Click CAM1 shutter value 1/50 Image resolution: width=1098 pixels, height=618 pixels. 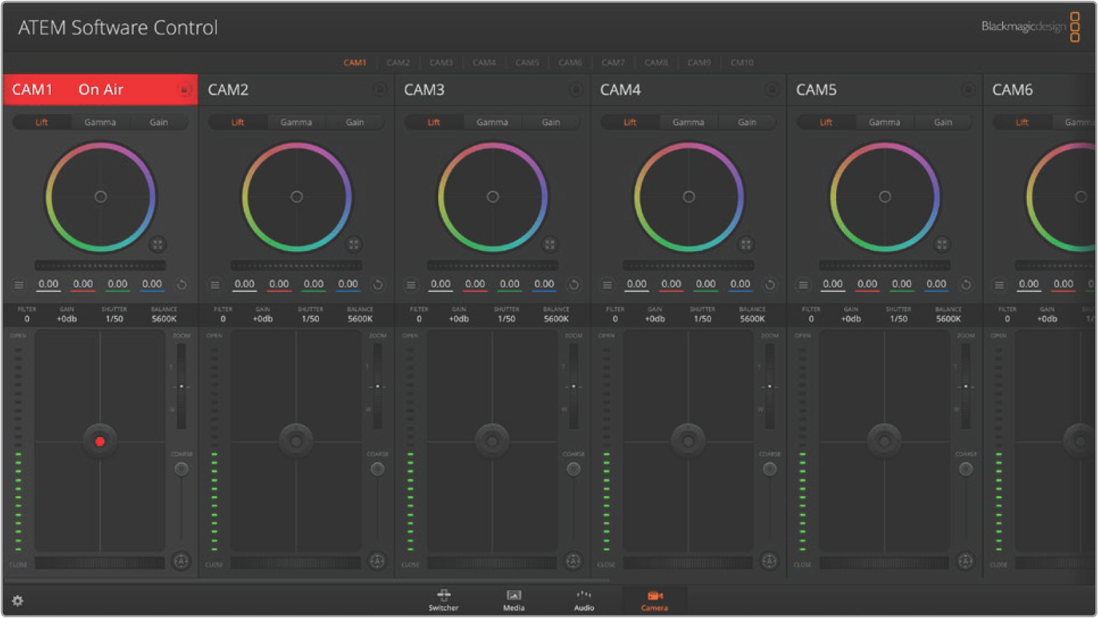click(x=114, y=319)
